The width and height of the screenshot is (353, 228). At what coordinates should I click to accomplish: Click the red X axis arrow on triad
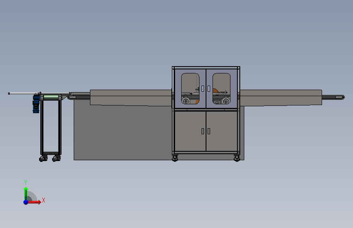tap(34, 202)
